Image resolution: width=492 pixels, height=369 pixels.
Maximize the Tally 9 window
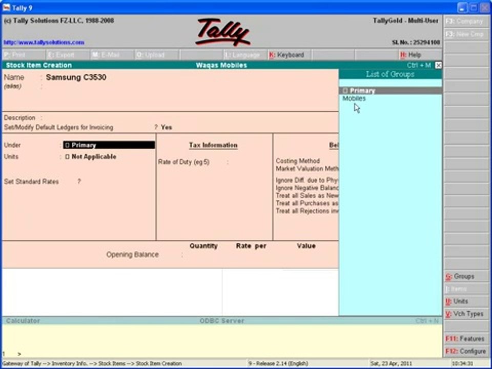(474, 8)
